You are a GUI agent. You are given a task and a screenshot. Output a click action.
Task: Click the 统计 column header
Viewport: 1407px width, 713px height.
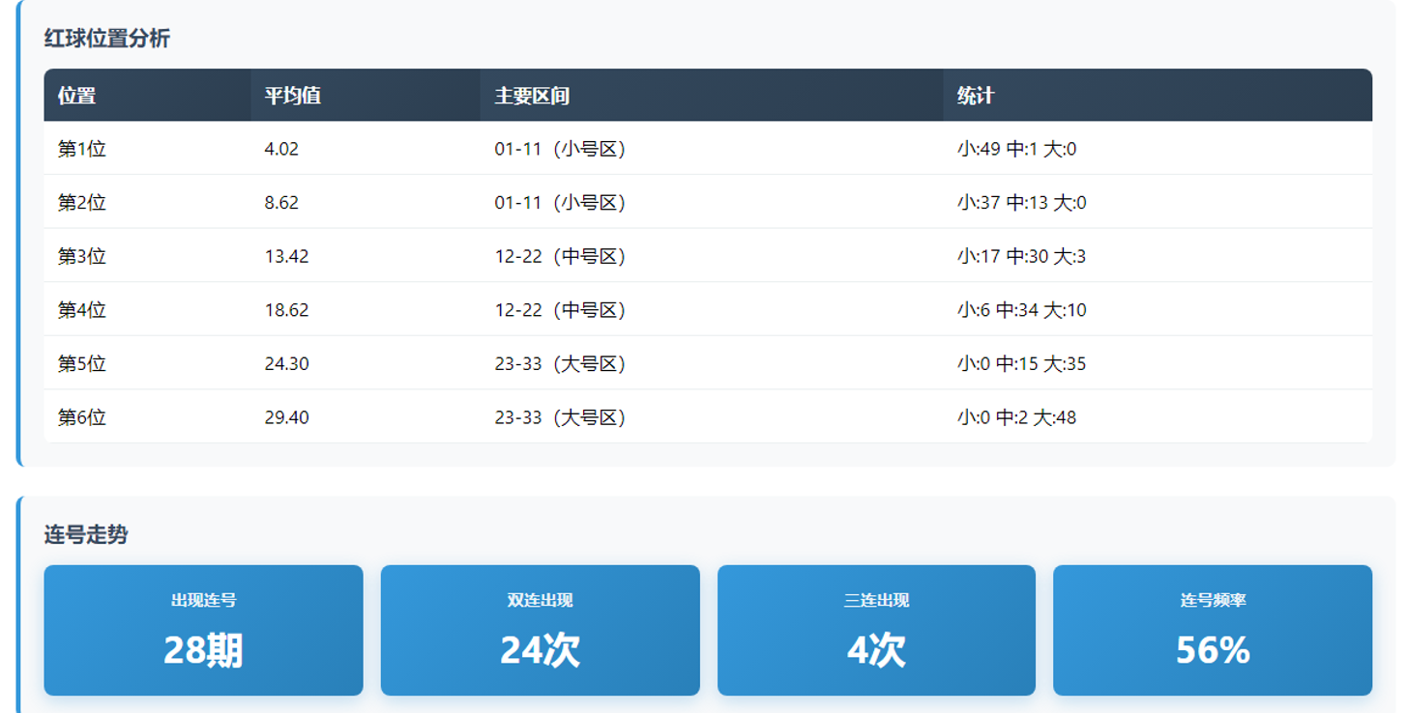click(976, 96)
